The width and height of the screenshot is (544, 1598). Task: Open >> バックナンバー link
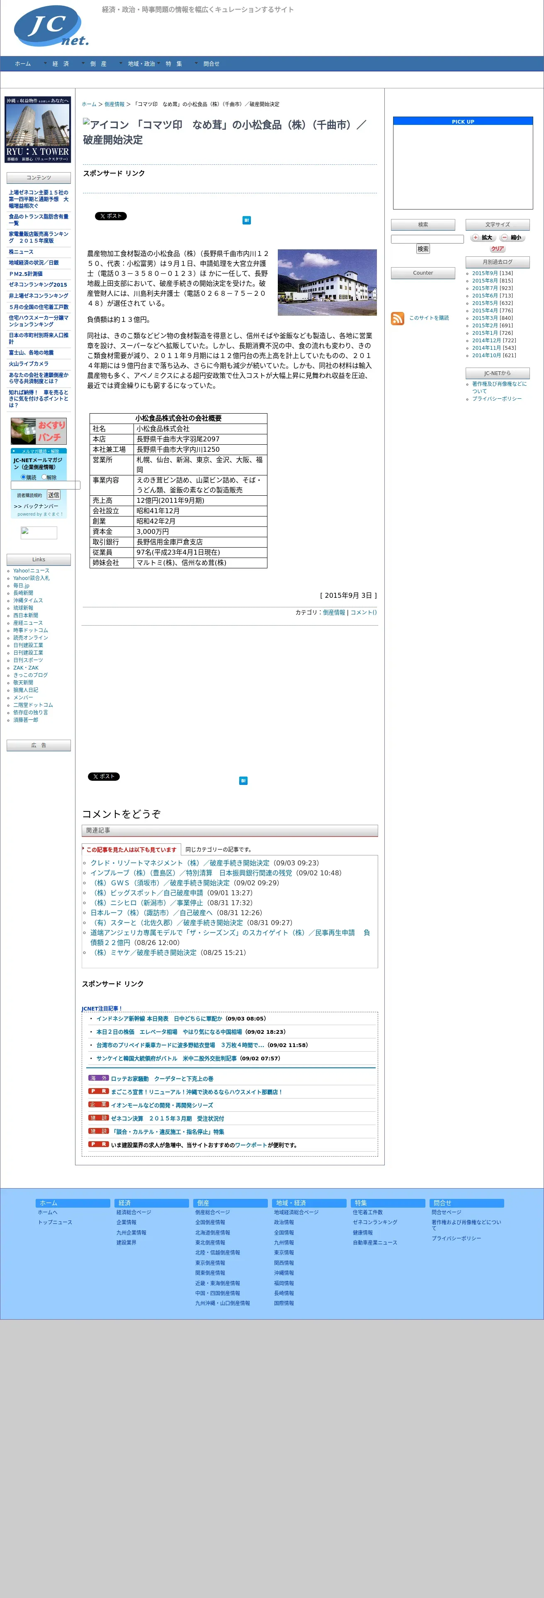36,506
